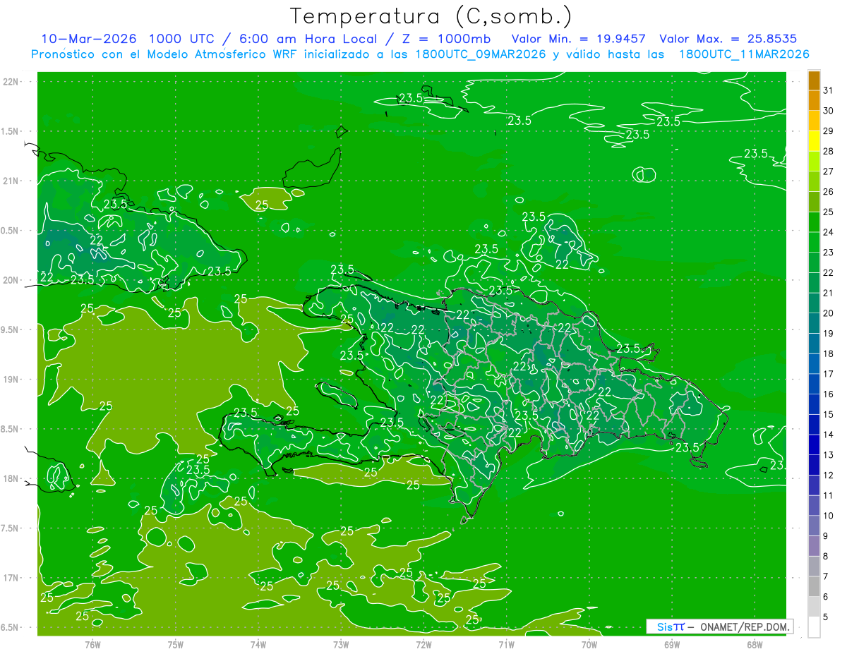Click the blue legend swatch between 16 and 17
The width and height of the screenshot is (847, 654).
(814, 384)
